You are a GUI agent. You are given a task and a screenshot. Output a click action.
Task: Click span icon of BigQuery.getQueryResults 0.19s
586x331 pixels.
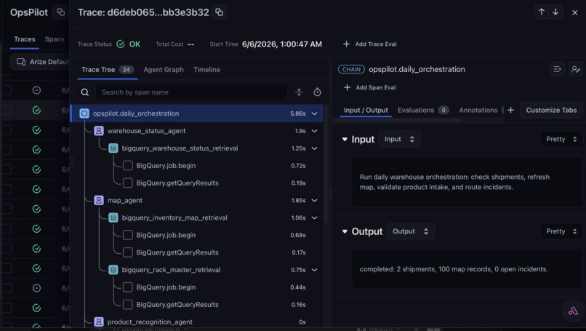pyautogui.click(x=128, y=183)
